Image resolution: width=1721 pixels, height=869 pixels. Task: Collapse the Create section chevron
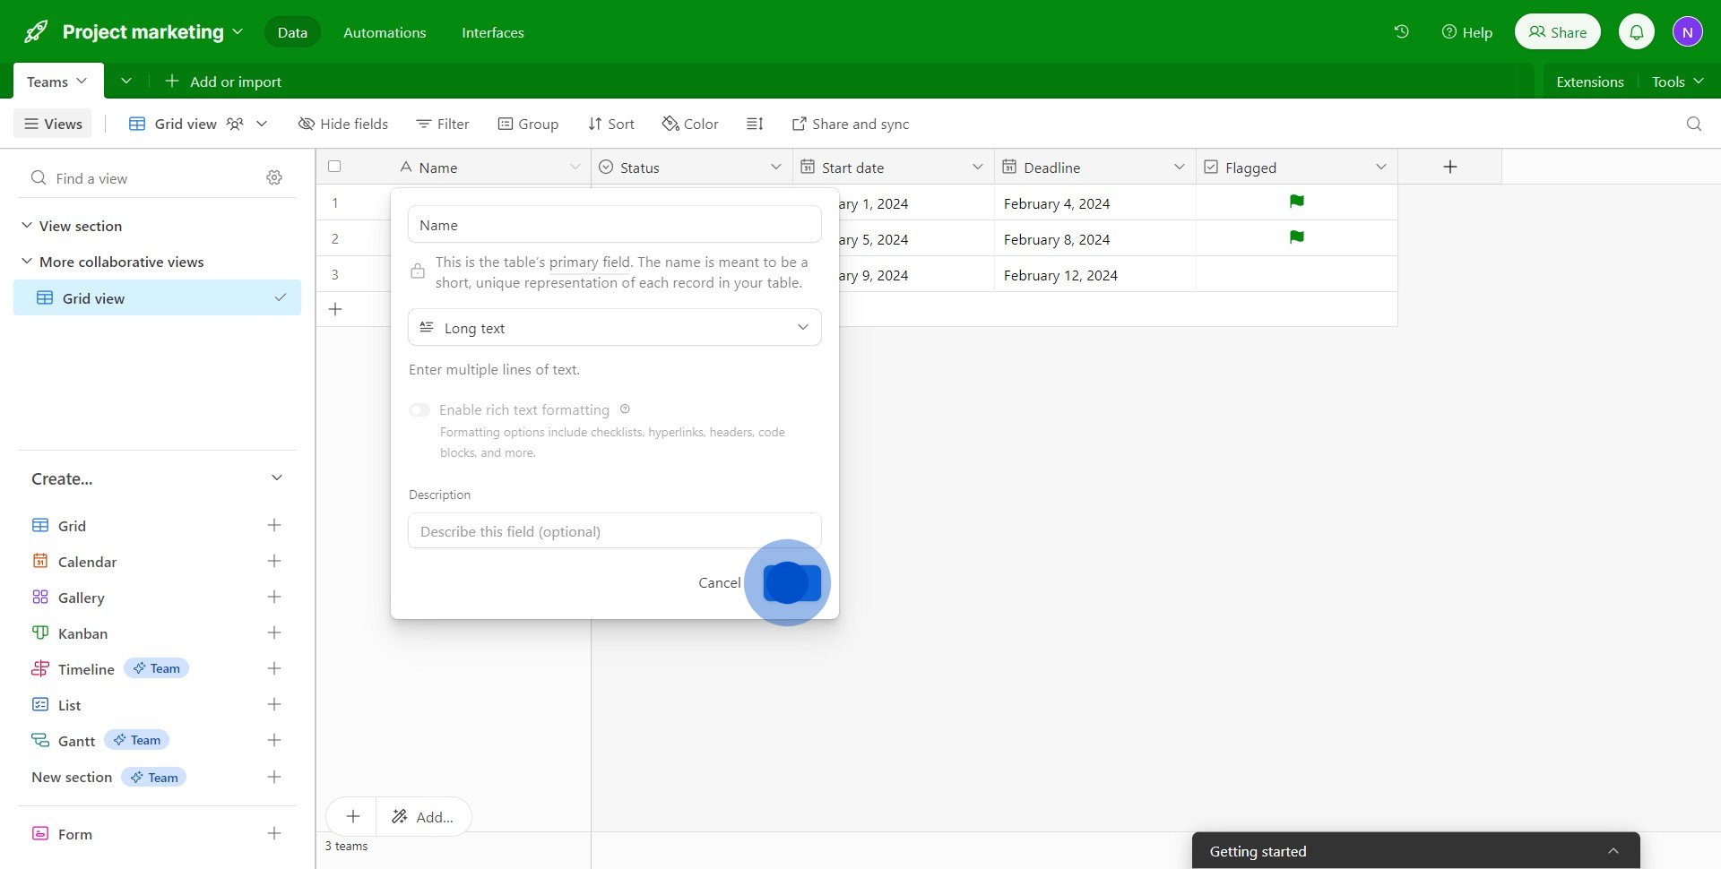pyautogui.click(x=277, y=478)
